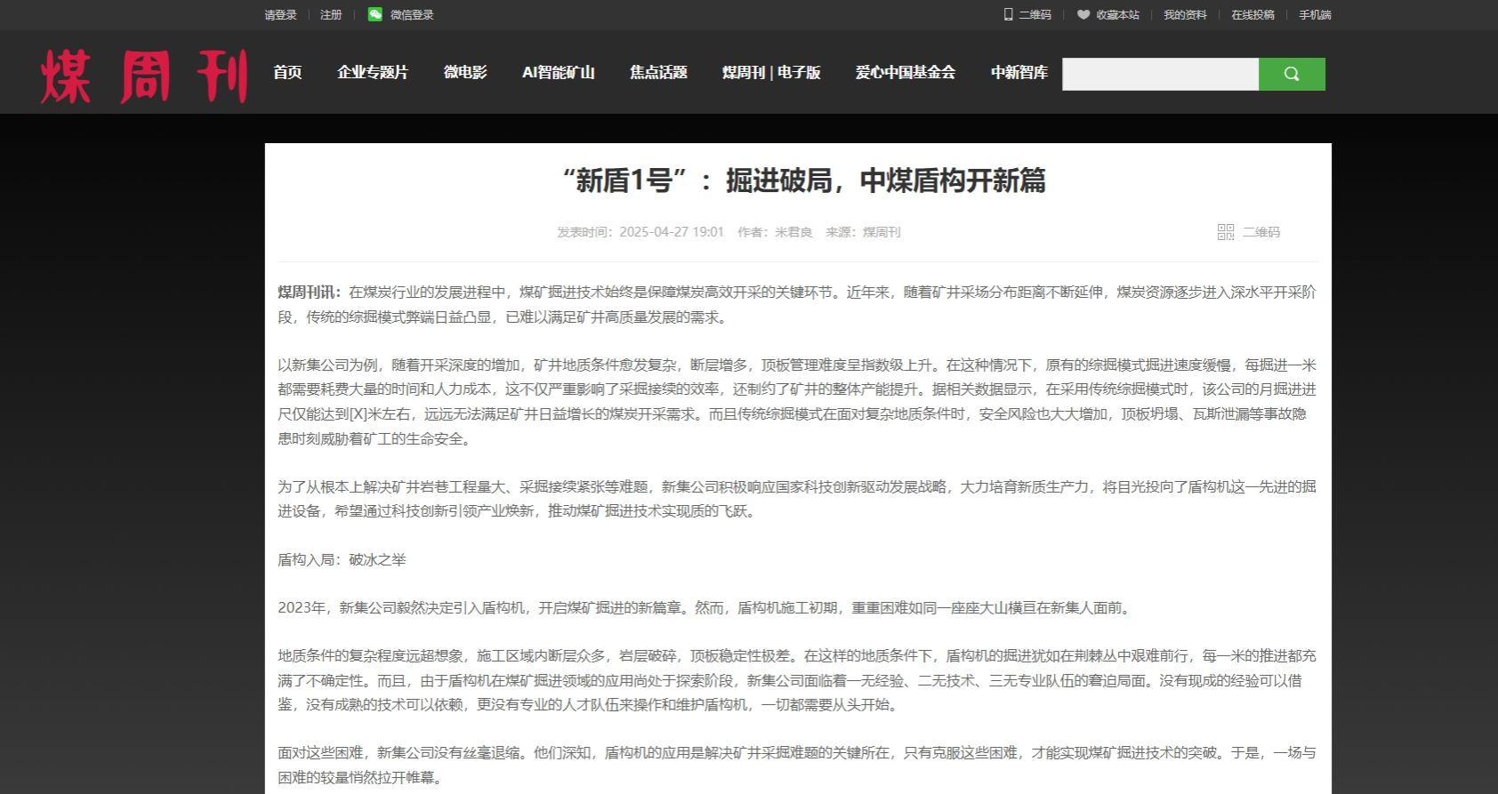Click the paragraph starting 2023年，新集公司
1498x794 pixels.
tap(705, 608)
